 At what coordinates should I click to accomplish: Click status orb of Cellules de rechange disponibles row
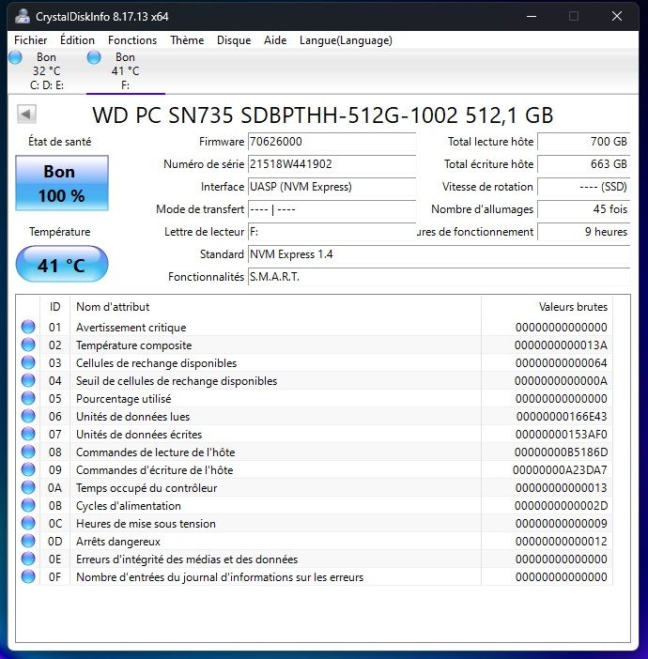click(28, 362)
